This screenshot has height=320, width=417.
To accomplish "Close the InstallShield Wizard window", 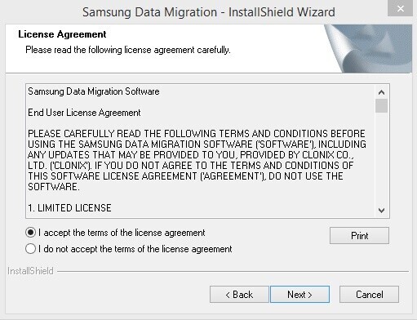I will coord(400,8).
